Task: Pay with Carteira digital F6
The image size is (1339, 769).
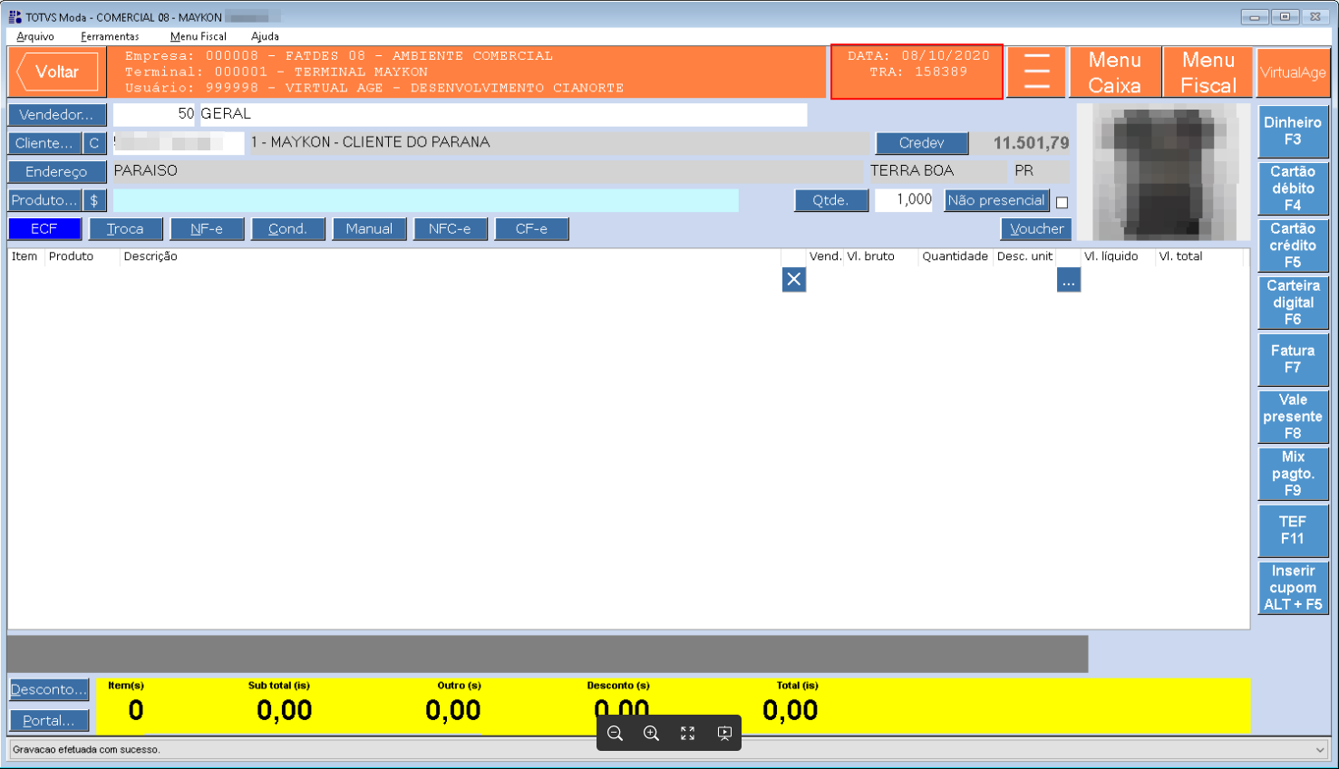Action: [x=1293, y=303]
